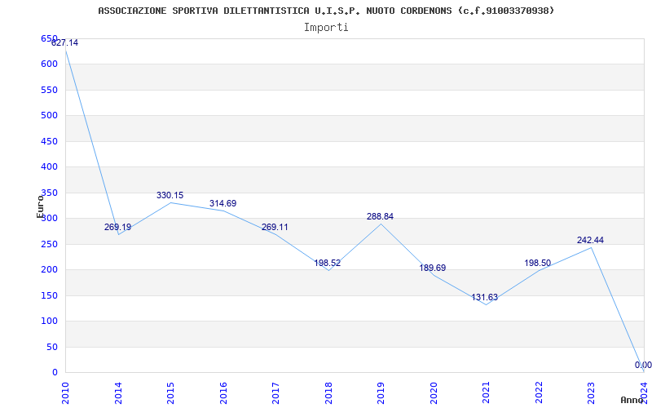This screenshot has width=652, height=408.
Task: Click the 250 value on Euro axis
Action: [x=49, y=244]
